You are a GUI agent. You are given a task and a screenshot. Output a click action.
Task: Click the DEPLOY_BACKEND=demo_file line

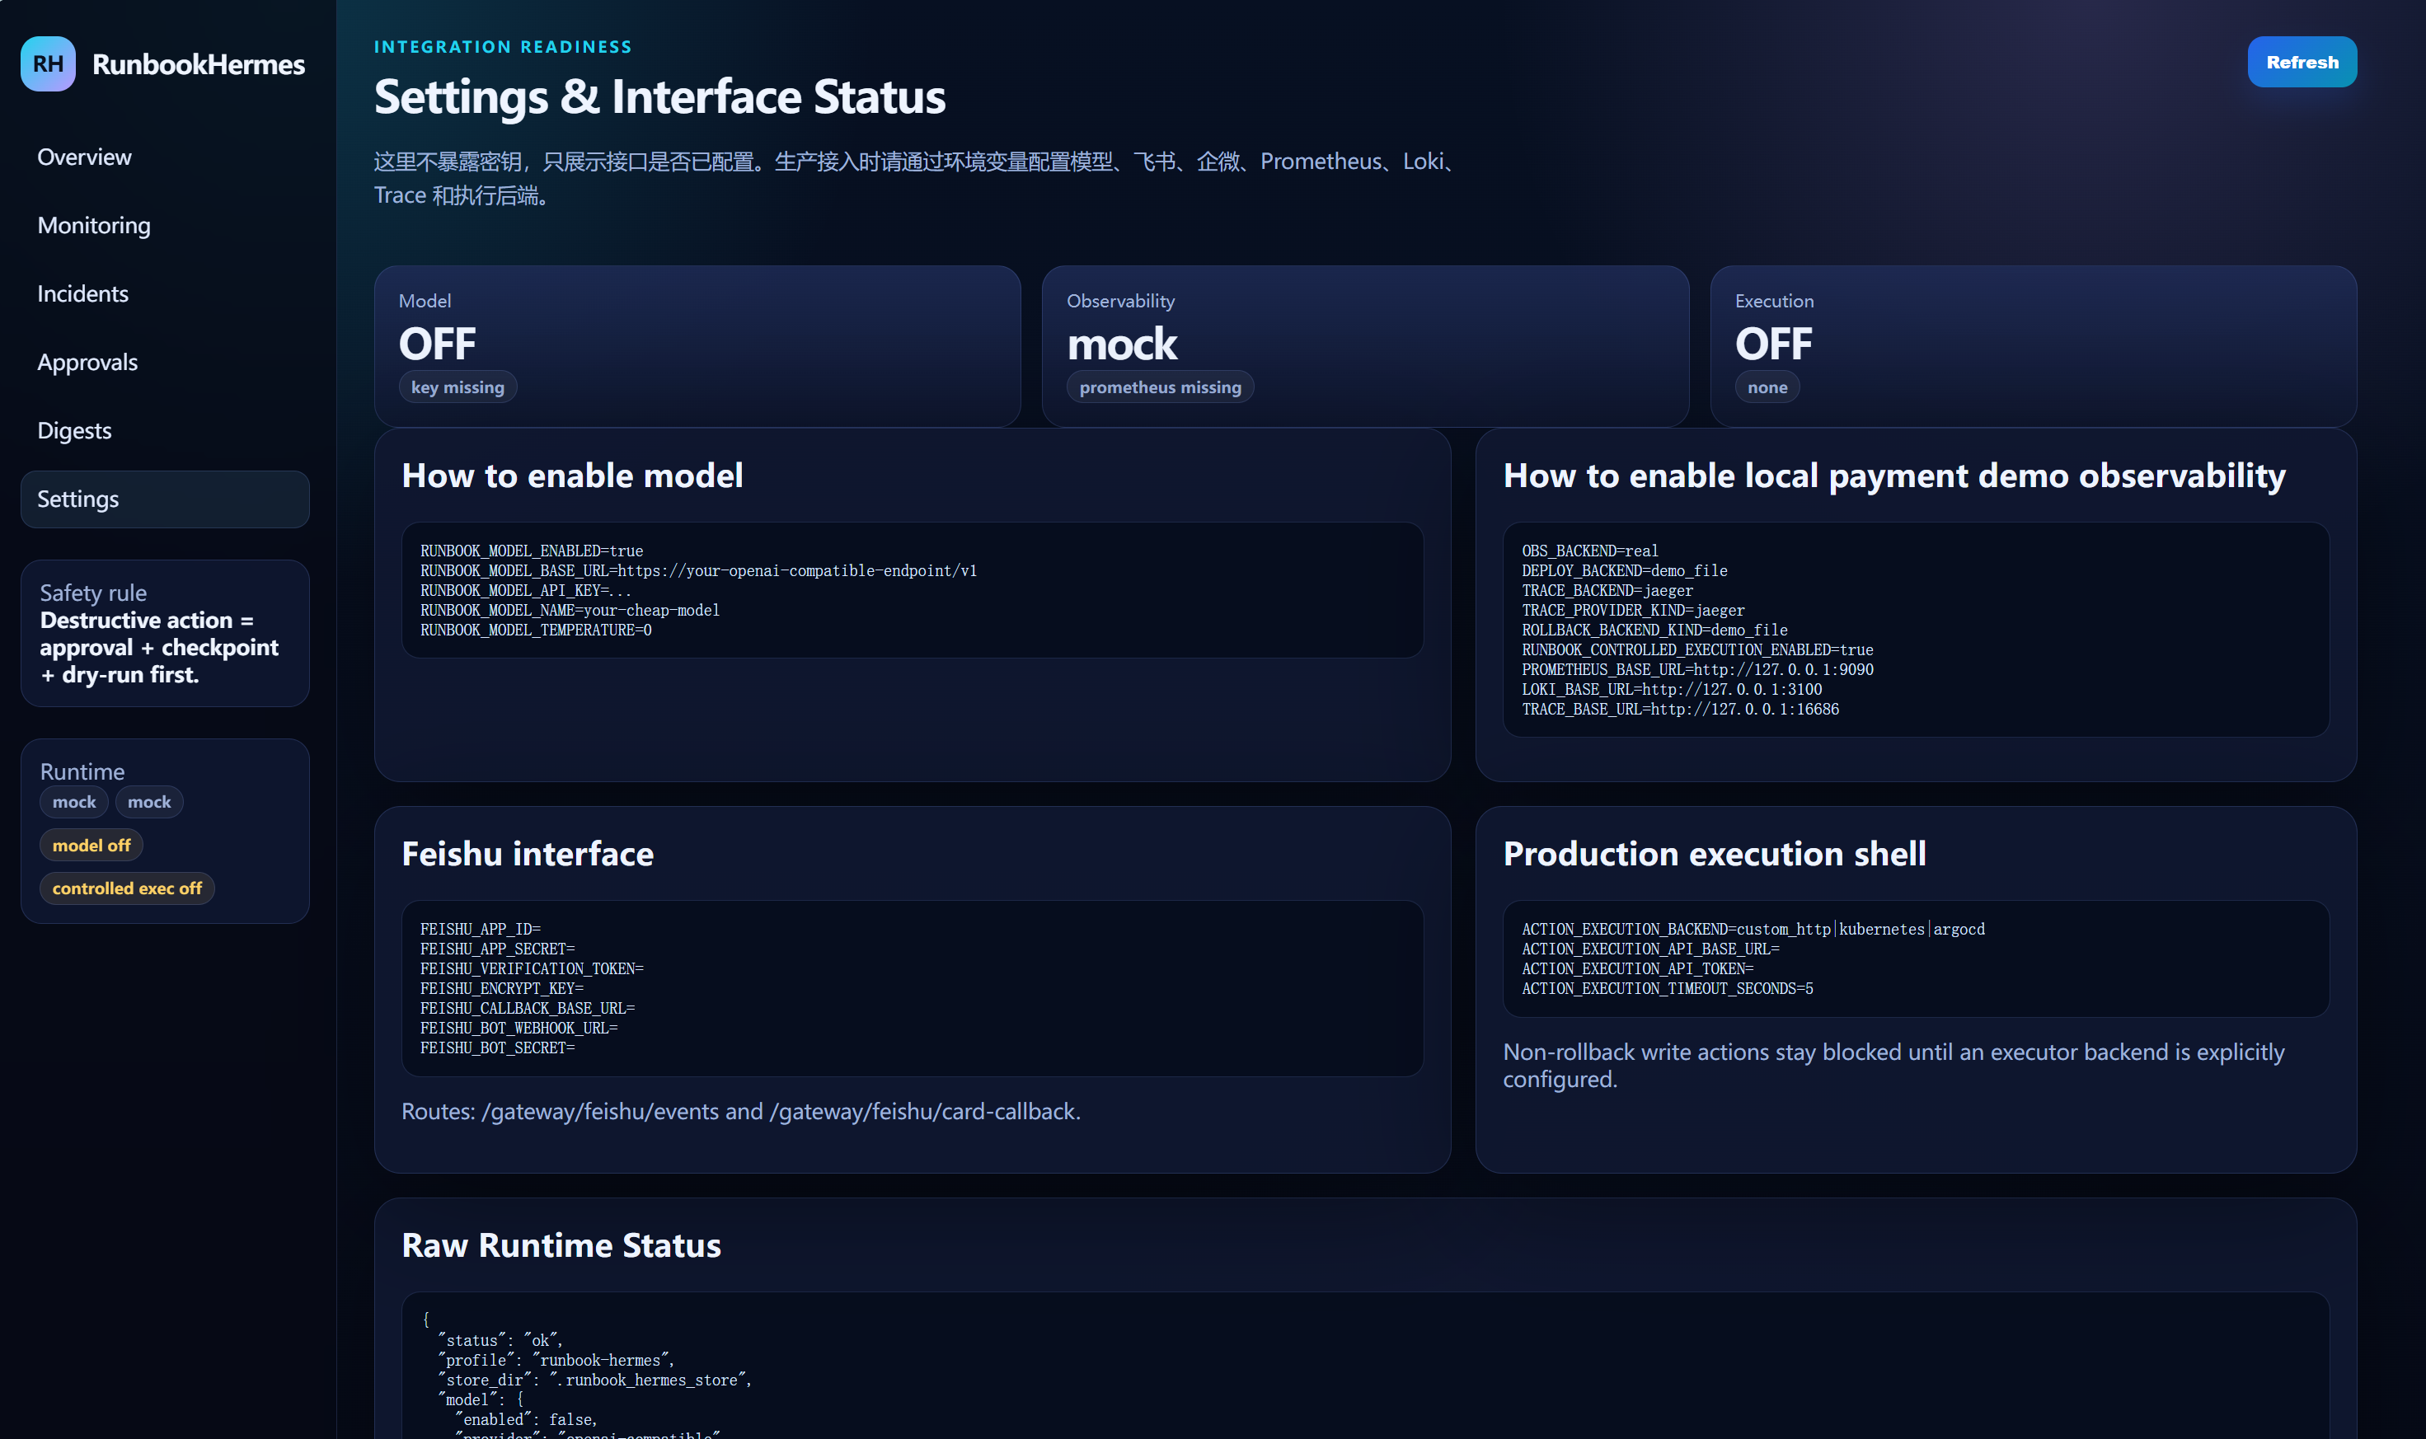point(1624,571)
